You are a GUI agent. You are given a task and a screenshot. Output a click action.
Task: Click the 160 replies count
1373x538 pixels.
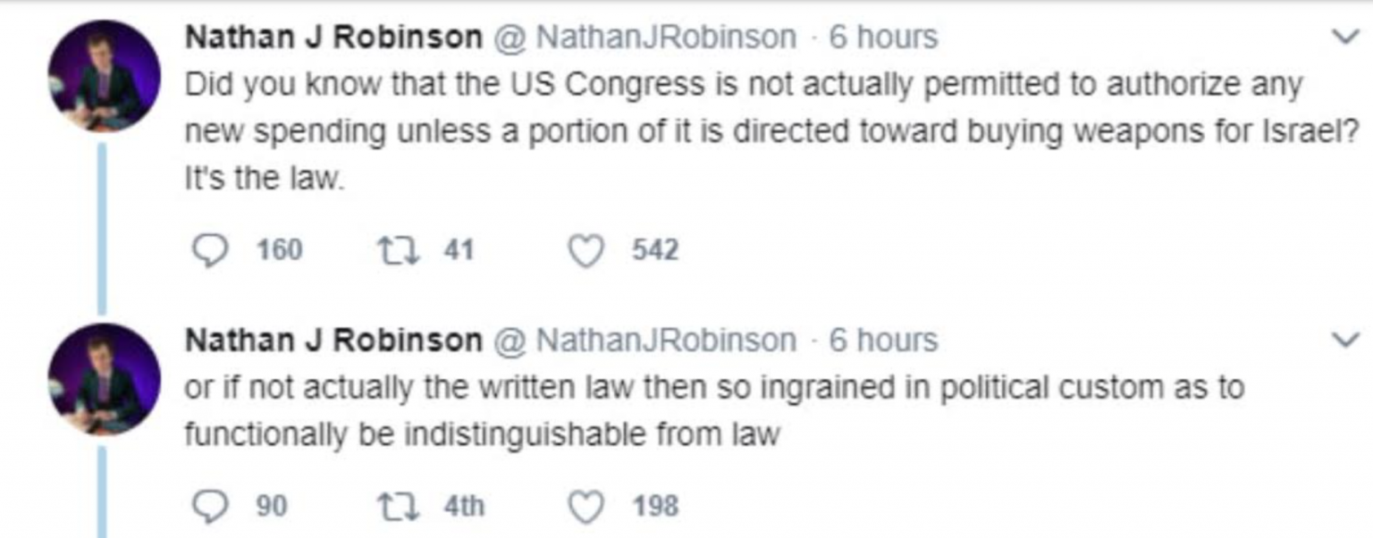point(279,250)
